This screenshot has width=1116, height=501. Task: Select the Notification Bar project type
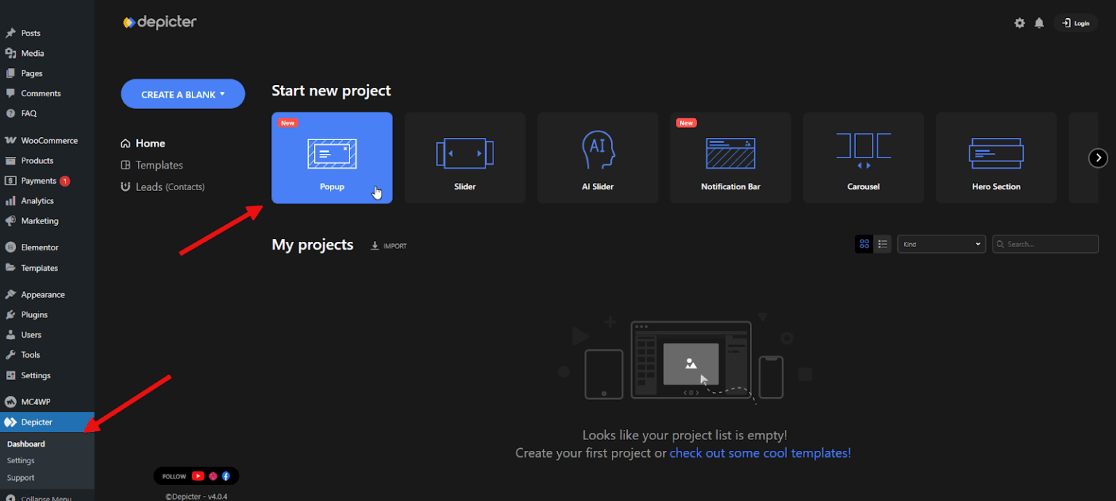(x=730, y=158)
